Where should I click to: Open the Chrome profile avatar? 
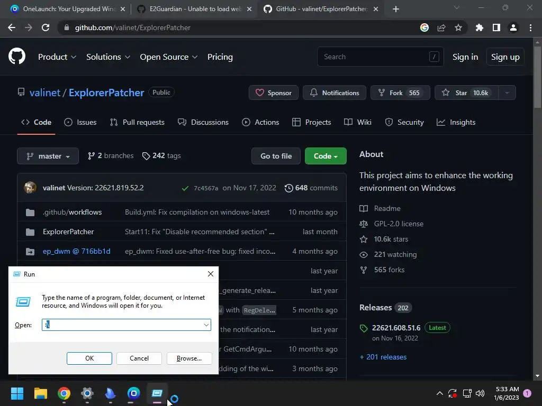point(513,27)
